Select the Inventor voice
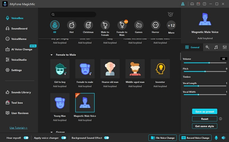229x142 pixels. coord(160,69)
